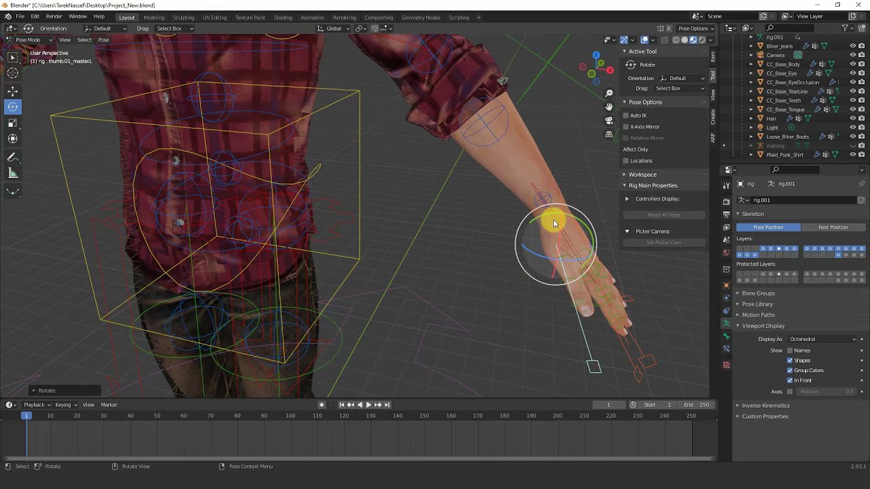Click the End frame field
Screen dimensions: 870x489
pos(697,405)
